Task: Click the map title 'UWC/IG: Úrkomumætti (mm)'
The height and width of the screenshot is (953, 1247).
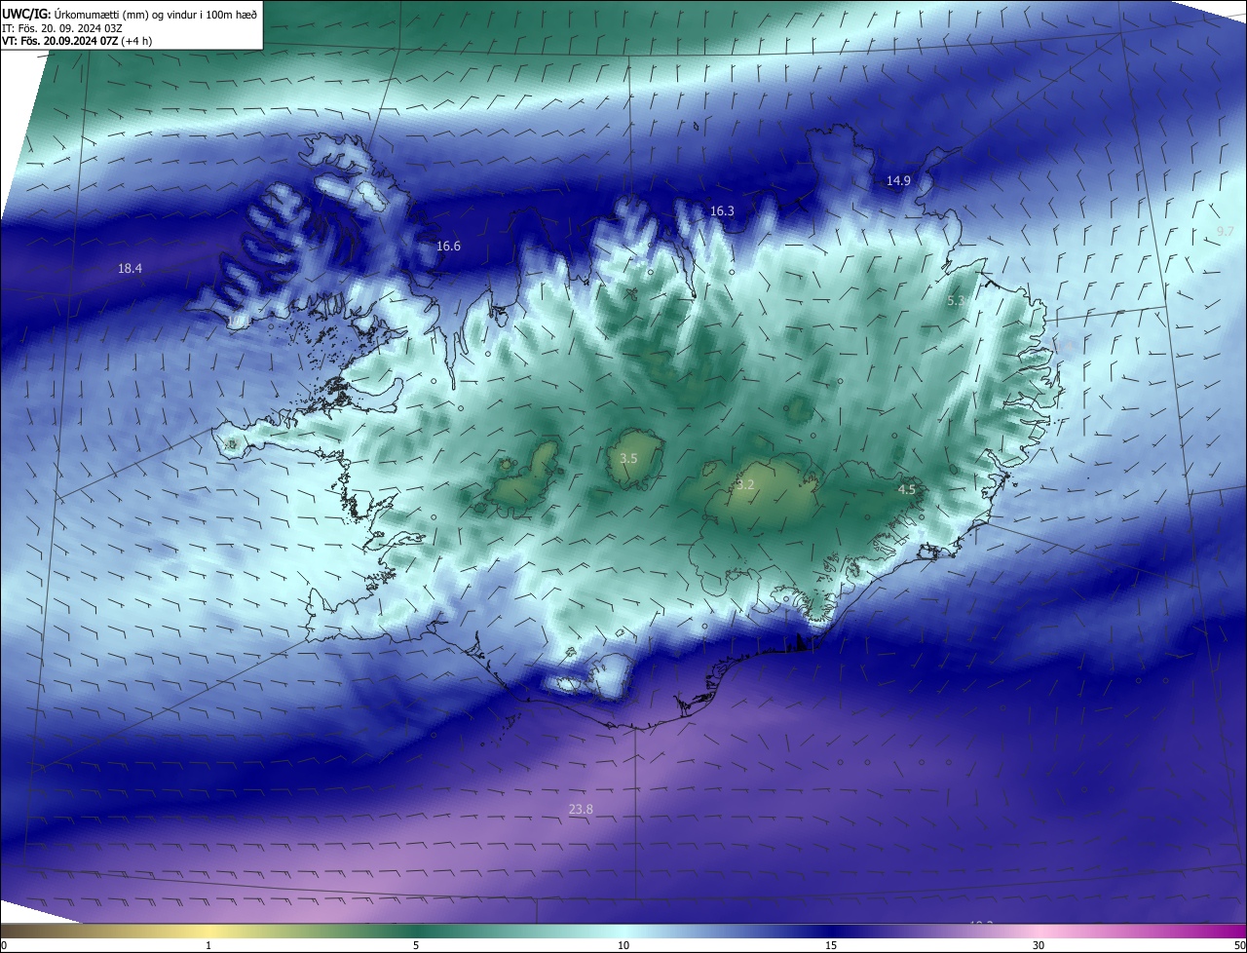Action: 73,14
